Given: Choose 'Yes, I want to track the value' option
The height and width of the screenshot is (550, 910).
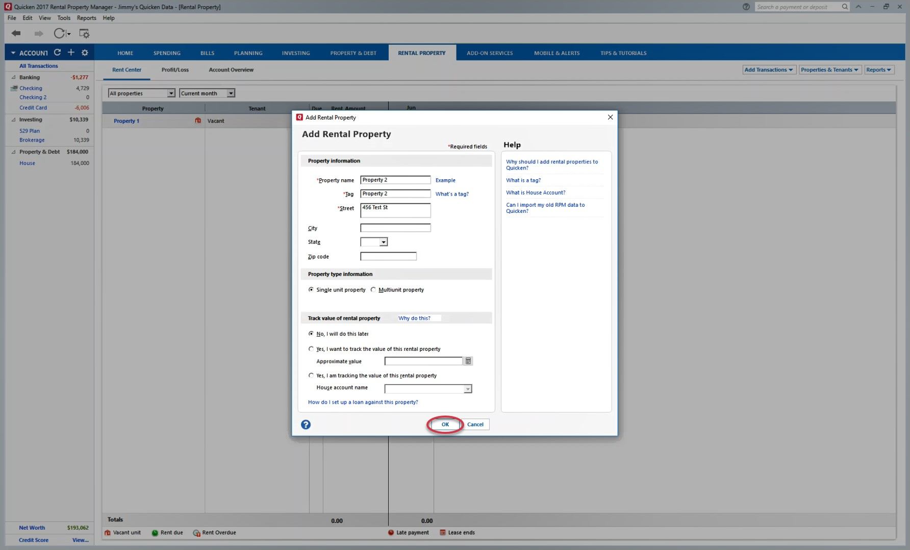Looking at the screenshot, I should 311,349.
